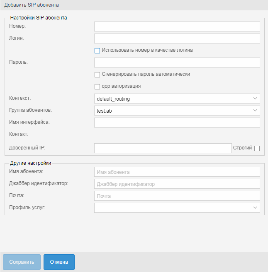Viewport: 268px width, 272px height.
Task: Tick the Строгий checkbox
Action: point(257,148)
